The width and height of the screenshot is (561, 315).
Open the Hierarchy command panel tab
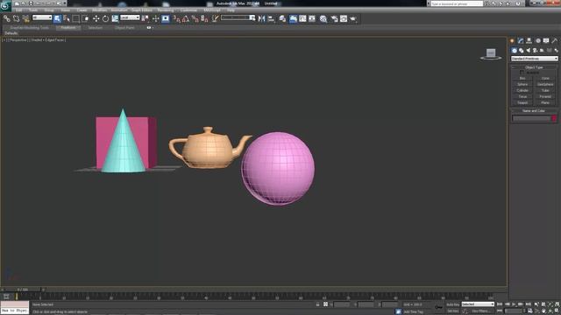pyautogui.click(x=529, y=41)
